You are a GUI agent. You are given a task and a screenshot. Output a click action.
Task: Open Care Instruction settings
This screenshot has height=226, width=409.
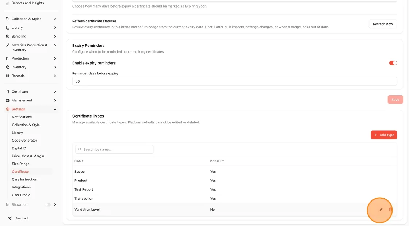click(24, 179)
